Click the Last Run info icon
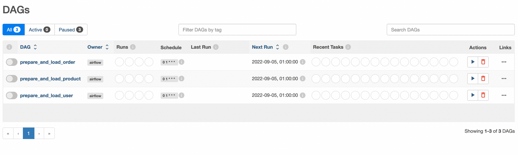The height and width of the screenshot is (155, 518). pyautogui.click(x=216, y=47)
